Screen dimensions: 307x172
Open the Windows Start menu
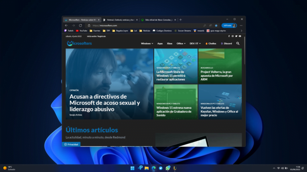pos(133,168)
